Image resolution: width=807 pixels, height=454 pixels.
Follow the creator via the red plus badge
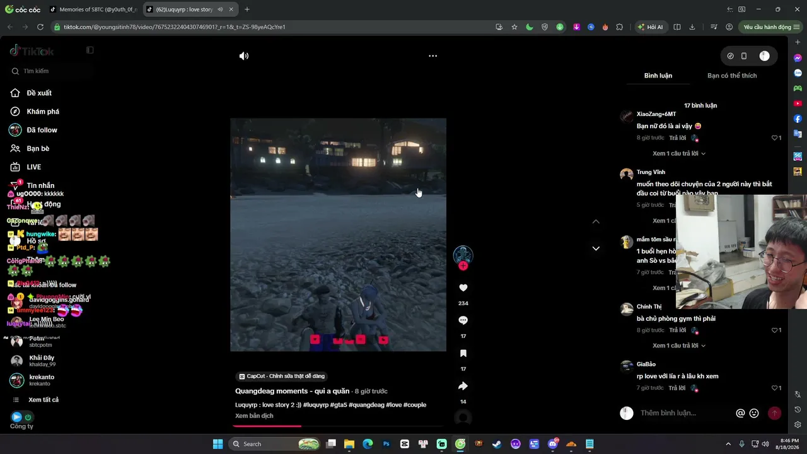[463, 266]
